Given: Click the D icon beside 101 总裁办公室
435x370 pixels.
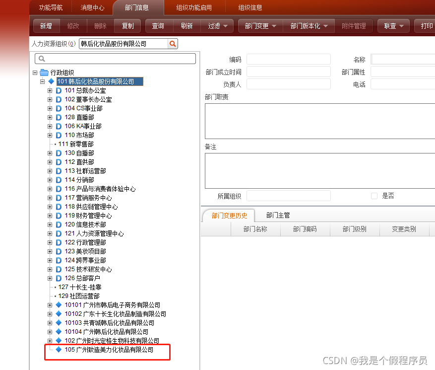Looking at the screenshot, I should coord(59,90).
